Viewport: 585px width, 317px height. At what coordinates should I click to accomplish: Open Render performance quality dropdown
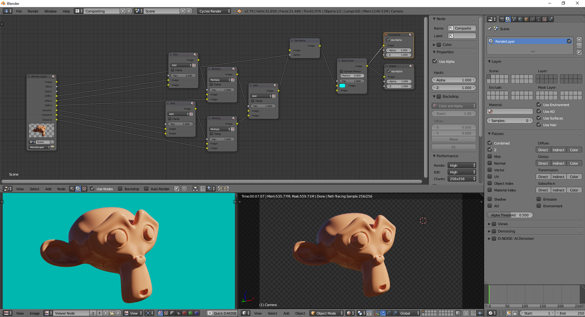click(462, 166)
